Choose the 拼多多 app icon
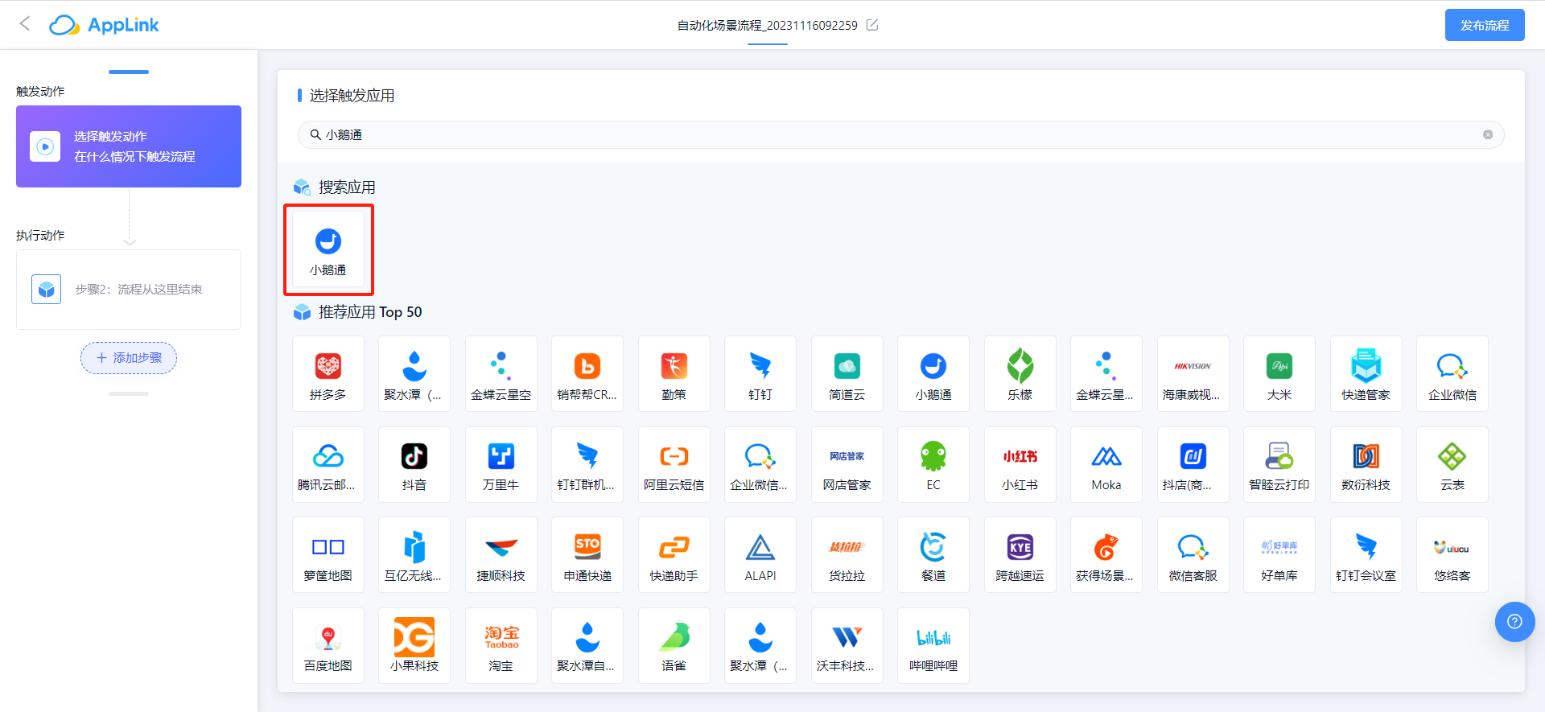1545x712 pixels. (328, 374)
